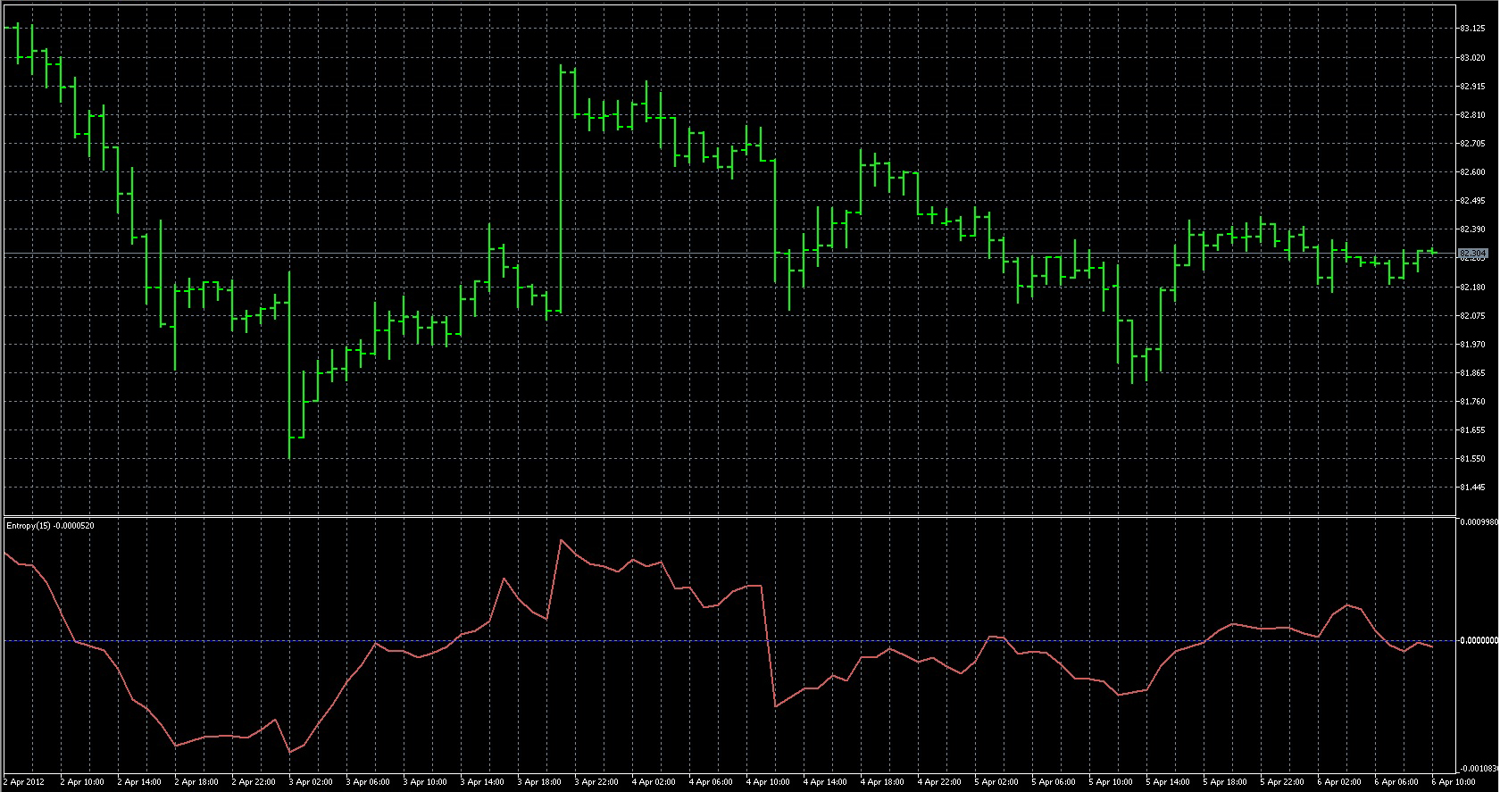The width and height of the screenshot is (1500, 792).
Task: Click the 81.865 price scale label
Action: pyautogui.click(x=1472, y=373)
